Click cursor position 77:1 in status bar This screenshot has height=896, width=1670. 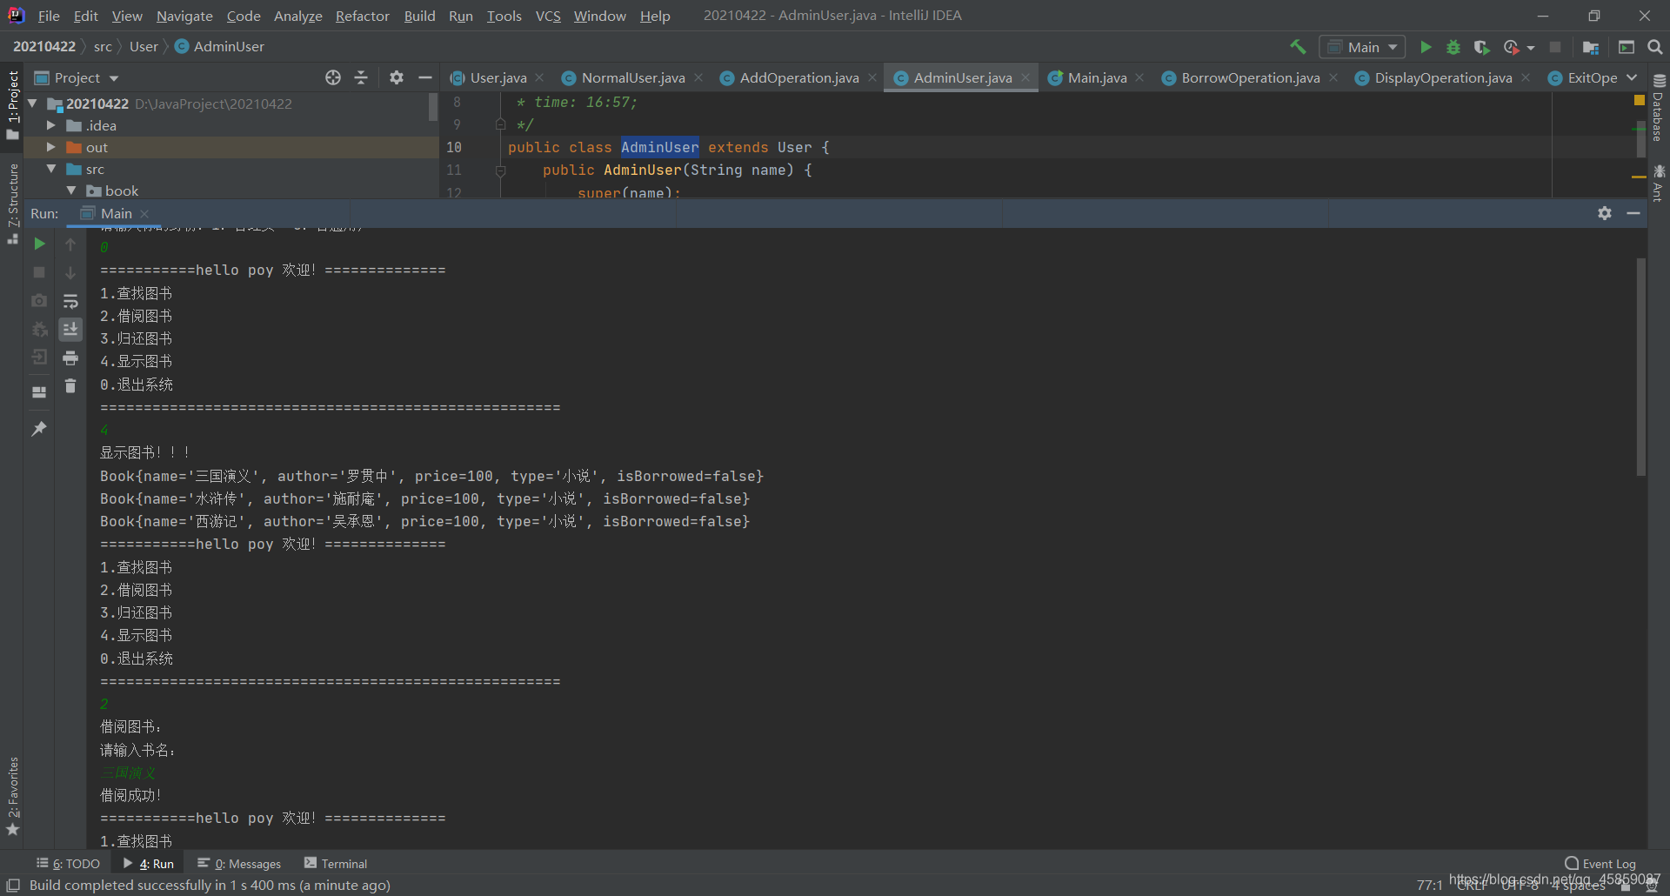coord(1429,885)
